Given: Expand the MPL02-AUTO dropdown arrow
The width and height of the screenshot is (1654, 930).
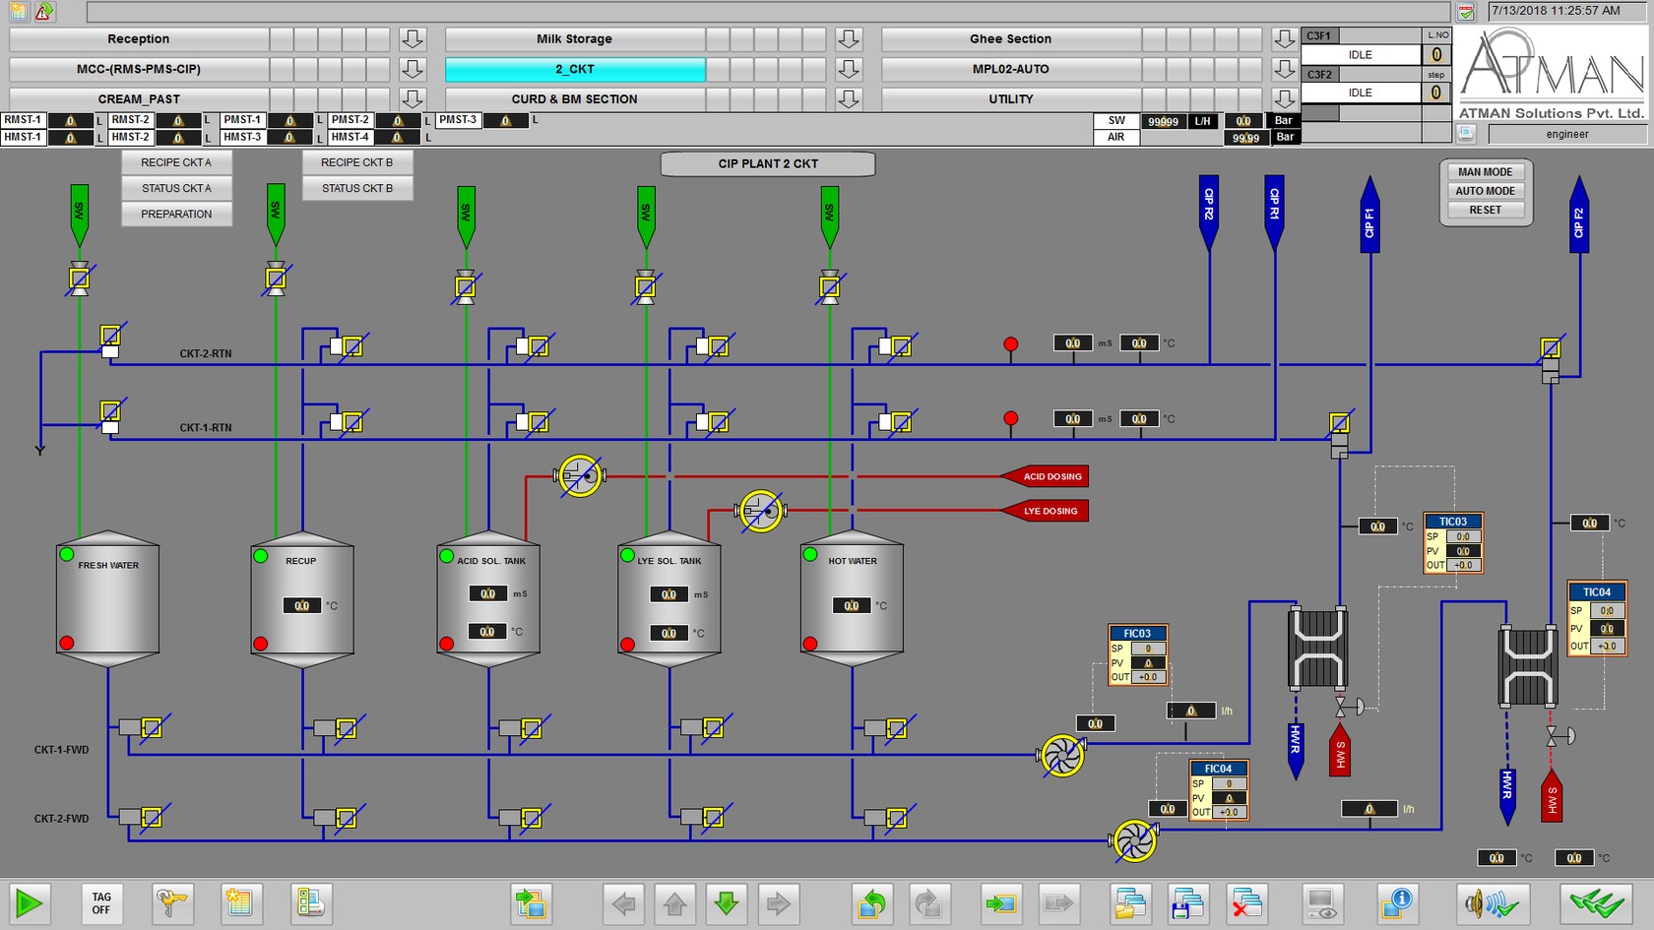Looking at the screenshot, I should coord(1284,69).
